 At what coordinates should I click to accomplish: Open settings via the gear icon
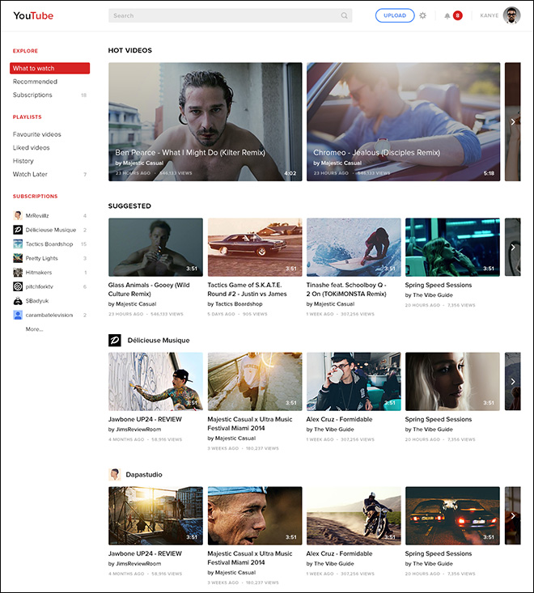tap(422, 15)
